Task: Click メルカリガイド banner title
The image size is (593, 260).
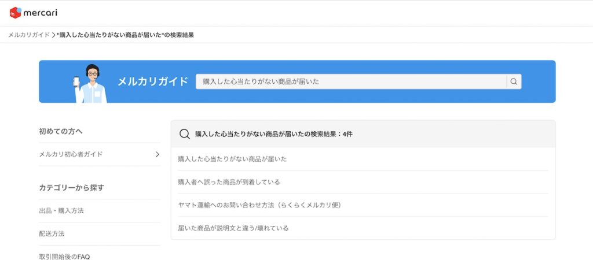Action: click(x=153, y=81)
